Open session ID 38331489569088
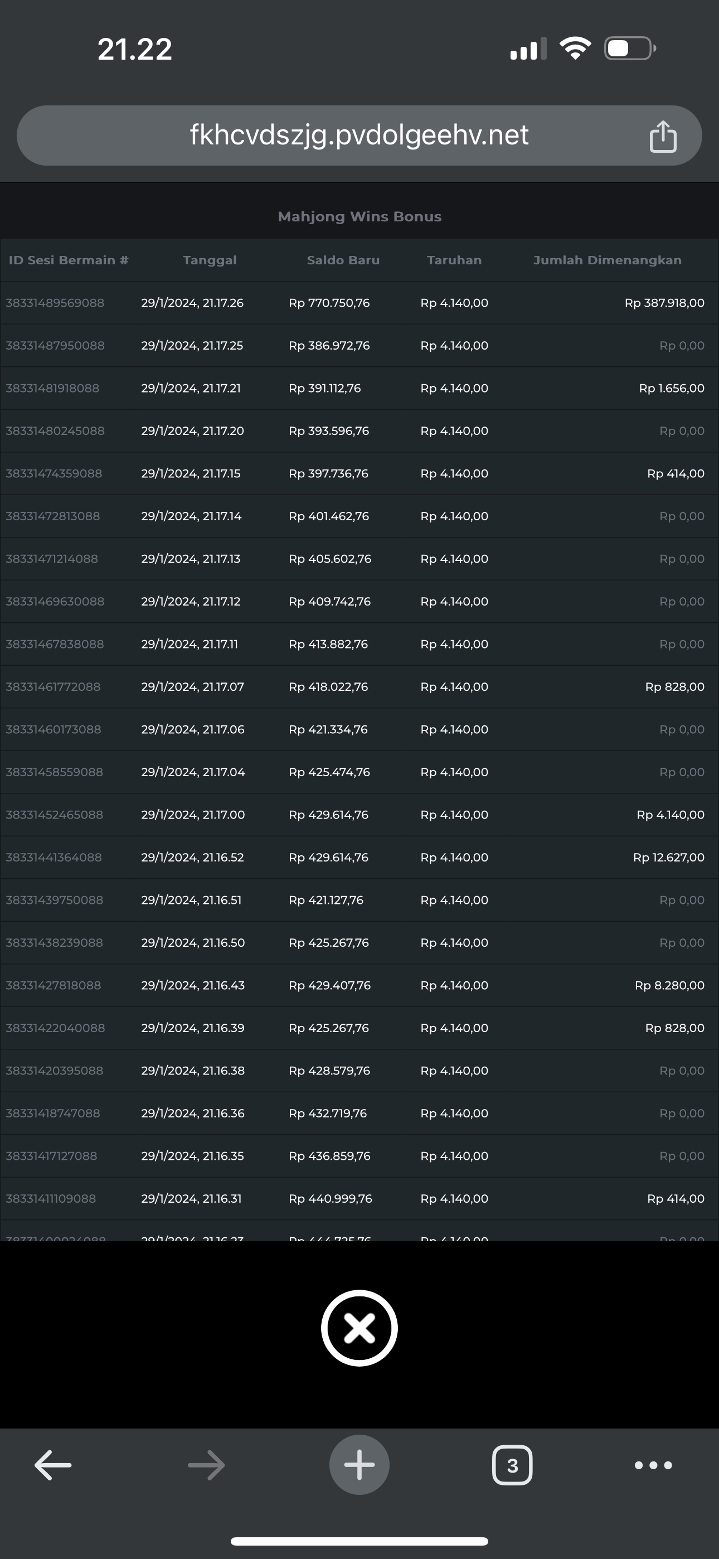The image size is (719, 1559). 55,303
